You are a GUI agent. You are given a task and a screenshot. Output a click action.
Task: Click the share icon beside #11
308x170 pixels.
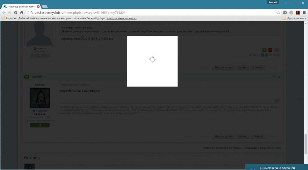pyautogui.click(x=279, y=77)
